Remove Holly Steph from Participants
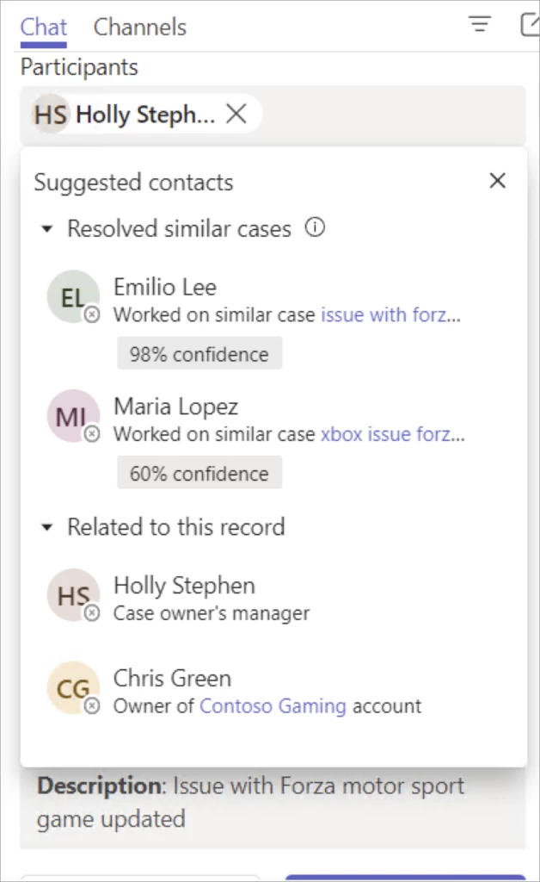Image resolution: width=540 pixels, height=882 pixels. 236,113
